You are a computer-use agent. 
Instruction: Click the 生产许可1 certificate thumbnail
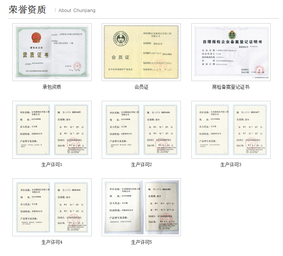52,130
